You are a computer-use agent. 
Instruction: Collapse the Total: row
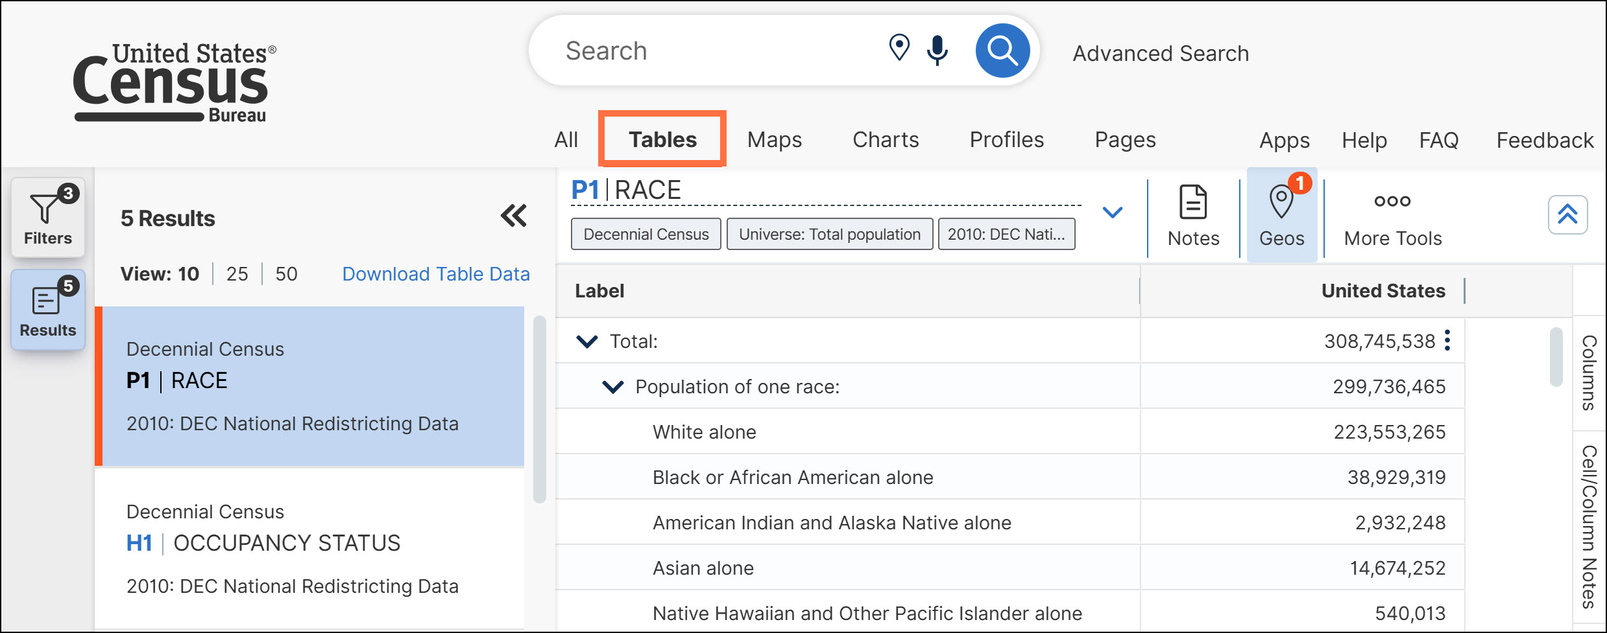tap(587, 341)
